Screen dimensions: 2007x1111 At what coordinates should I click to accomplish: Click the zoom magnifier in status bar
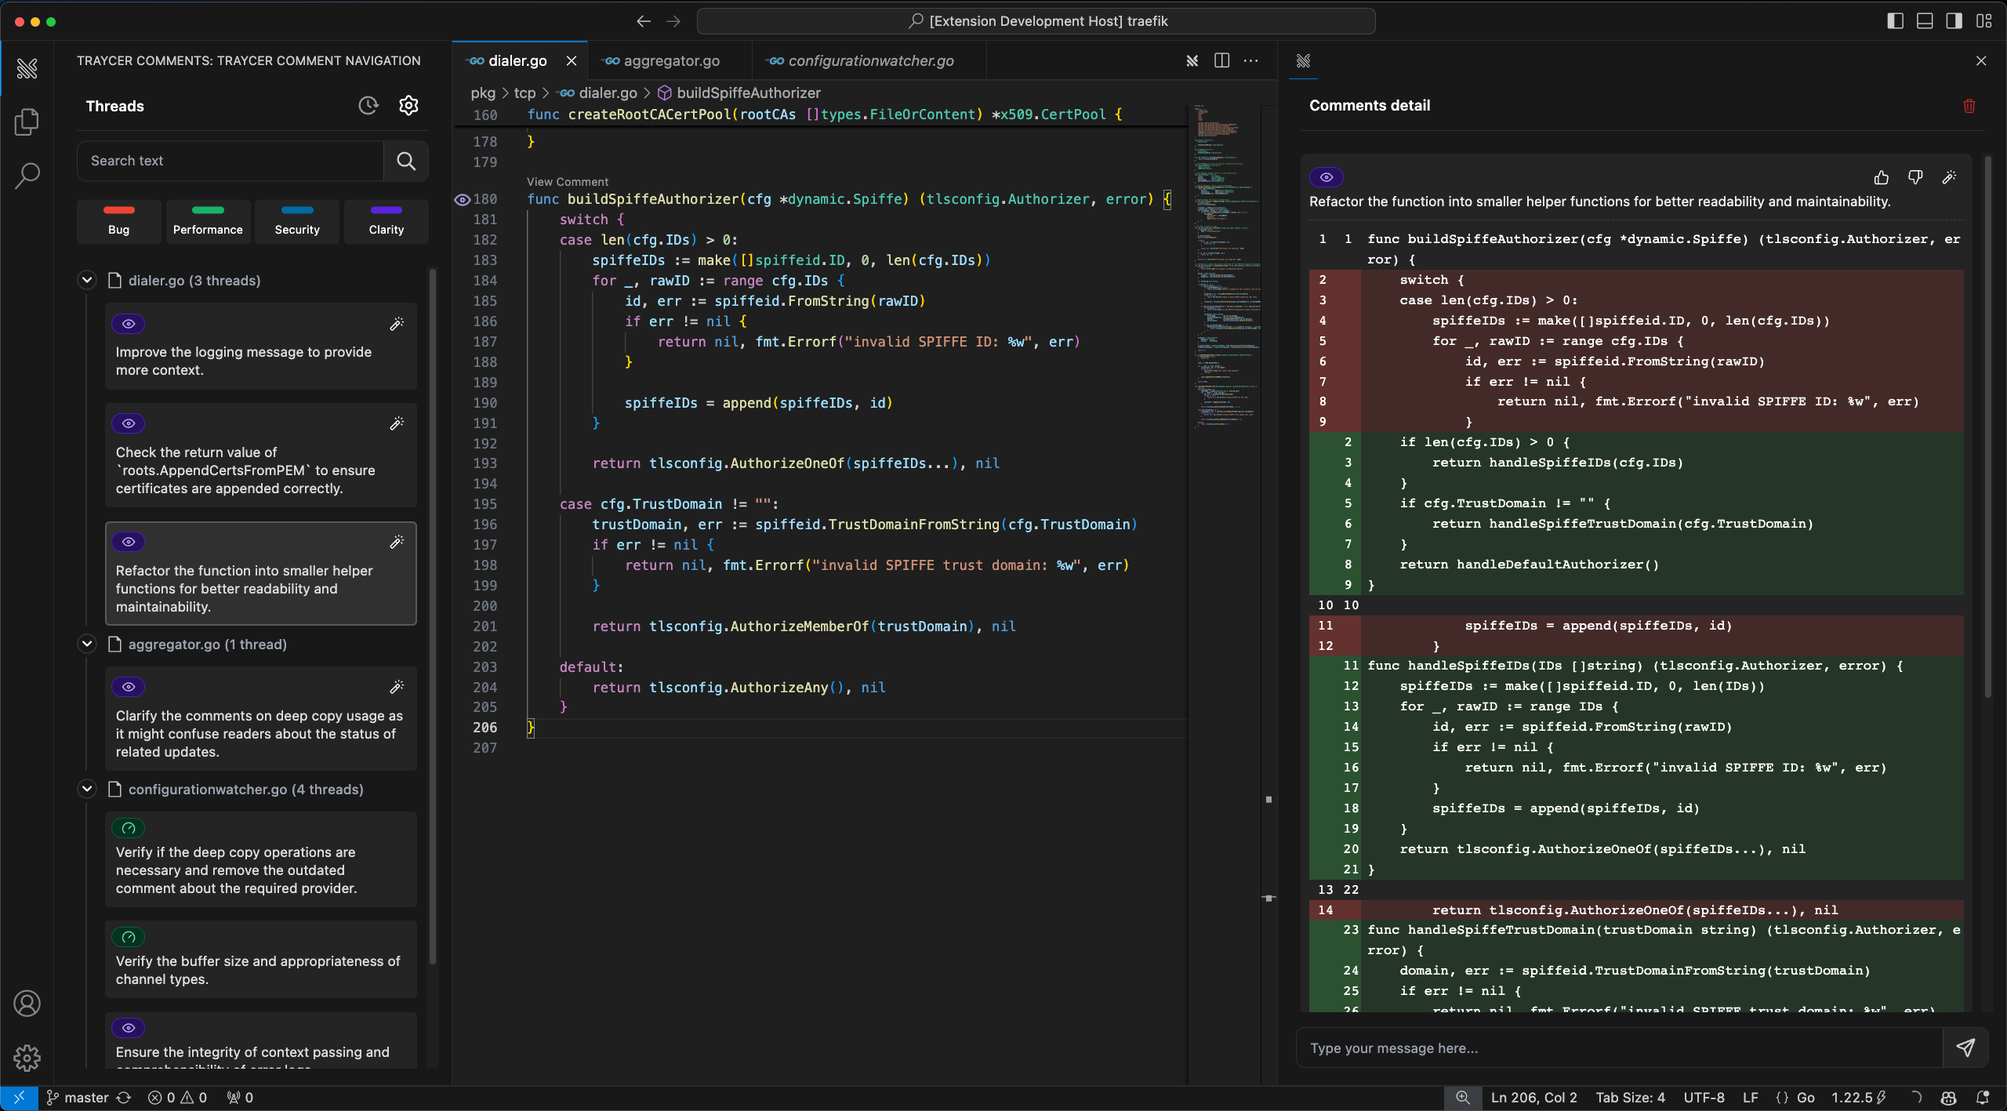coord(1463,1098)
